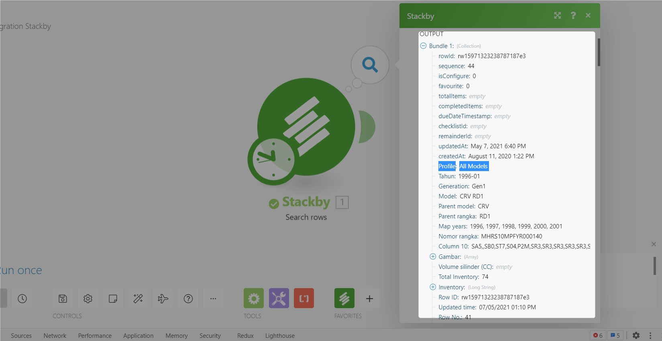Screen dimensions: 662x341
Task: Click the Stackby Search rows module
Action: tap(306, 127)
